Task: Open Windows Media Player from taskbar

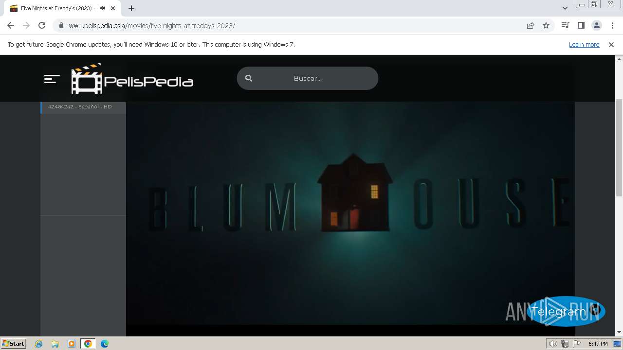Action: click(x=72, y=344)
